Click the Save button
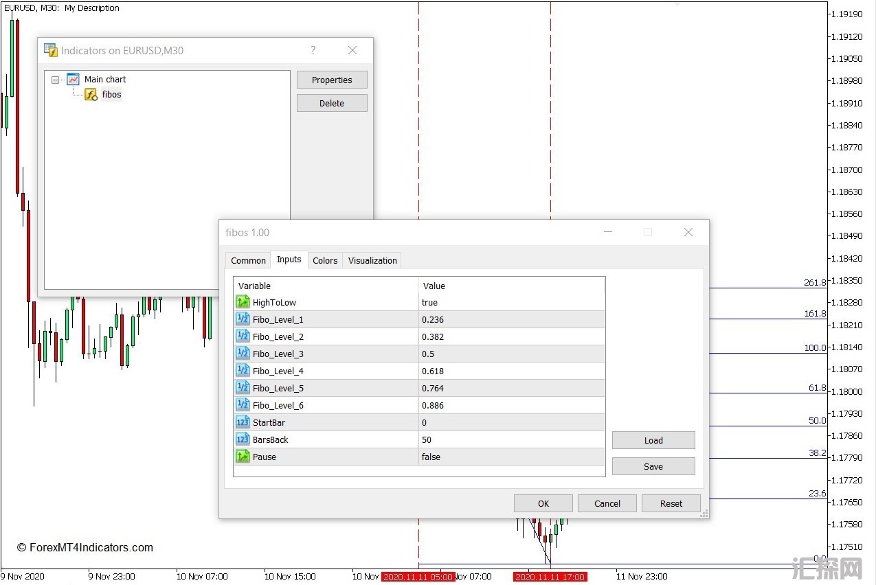This screenshot has height=585, width=876. [x=653, y=466]
